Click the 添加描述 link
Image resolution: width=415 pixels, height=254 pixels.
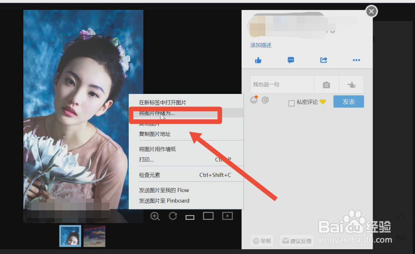[x=261, y=45]
